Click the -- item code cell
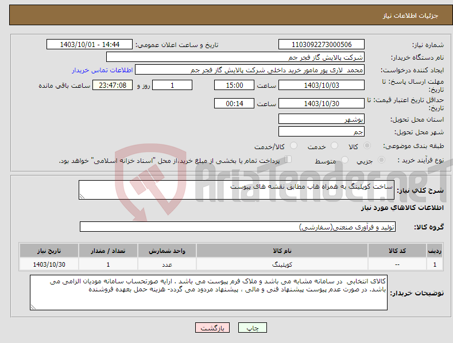Image resolution: width=453 pixels, height=343 pixels. coord(397,264)
